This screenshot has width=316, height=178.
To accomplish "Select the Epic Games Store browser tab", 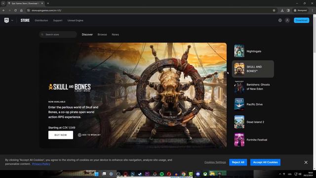I will point(25,3).
